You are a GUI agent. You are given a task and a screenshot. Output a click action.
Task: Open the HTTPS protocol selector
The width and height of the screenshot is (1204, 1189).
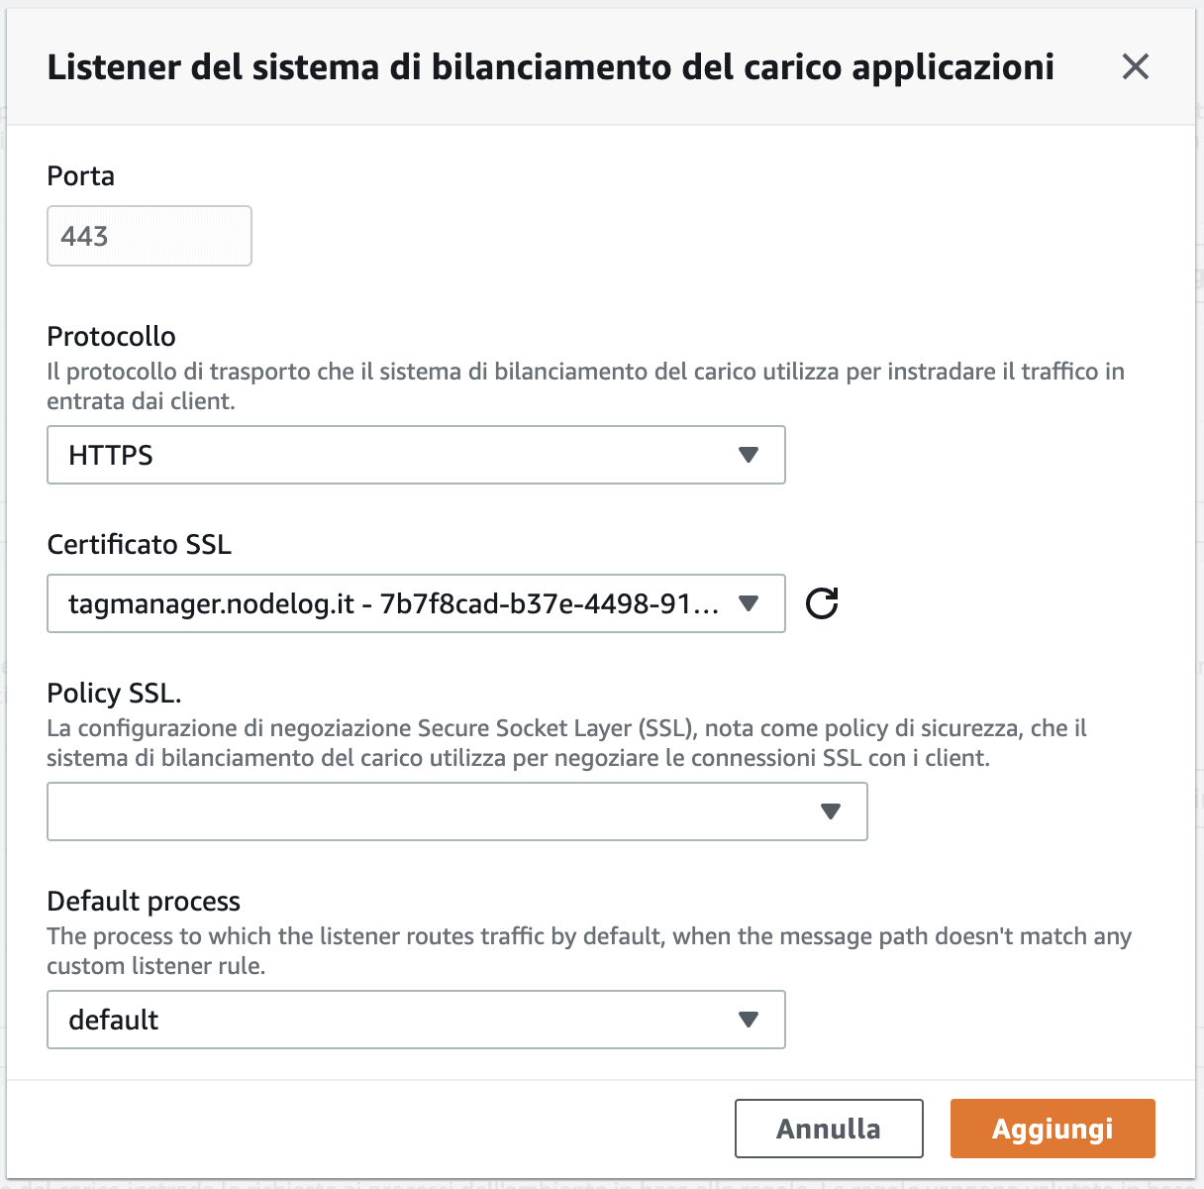(x=416, y=455)
